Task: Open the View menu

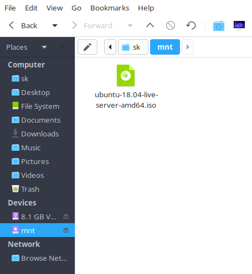Action: click(54, 8)
